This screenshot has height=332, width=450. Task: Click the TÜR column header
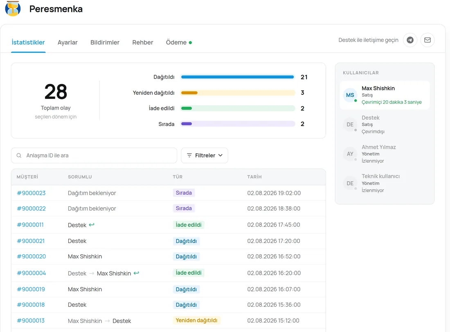click(178, 177)
